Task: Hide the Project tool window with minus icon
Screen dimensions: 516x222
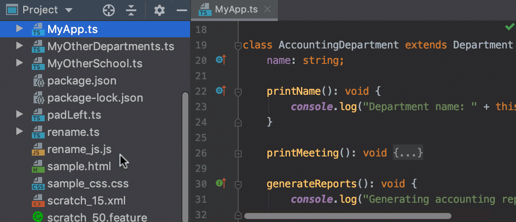Action: point(182,10)
